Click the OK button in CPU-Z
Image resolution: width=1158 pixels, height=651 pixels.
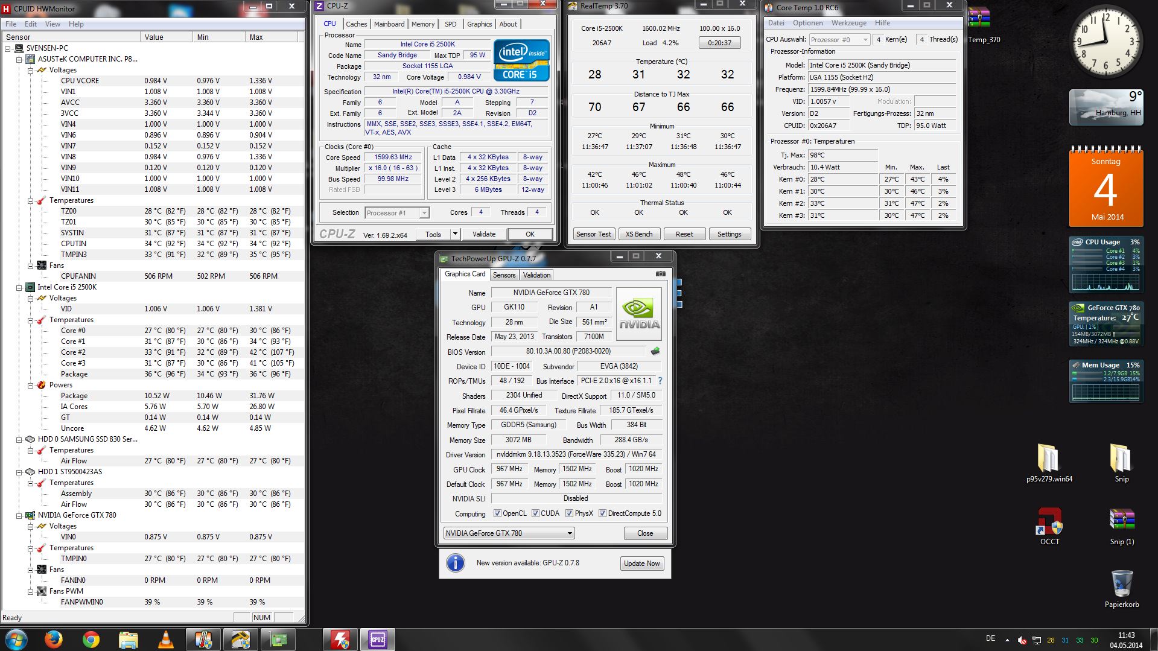530,234
